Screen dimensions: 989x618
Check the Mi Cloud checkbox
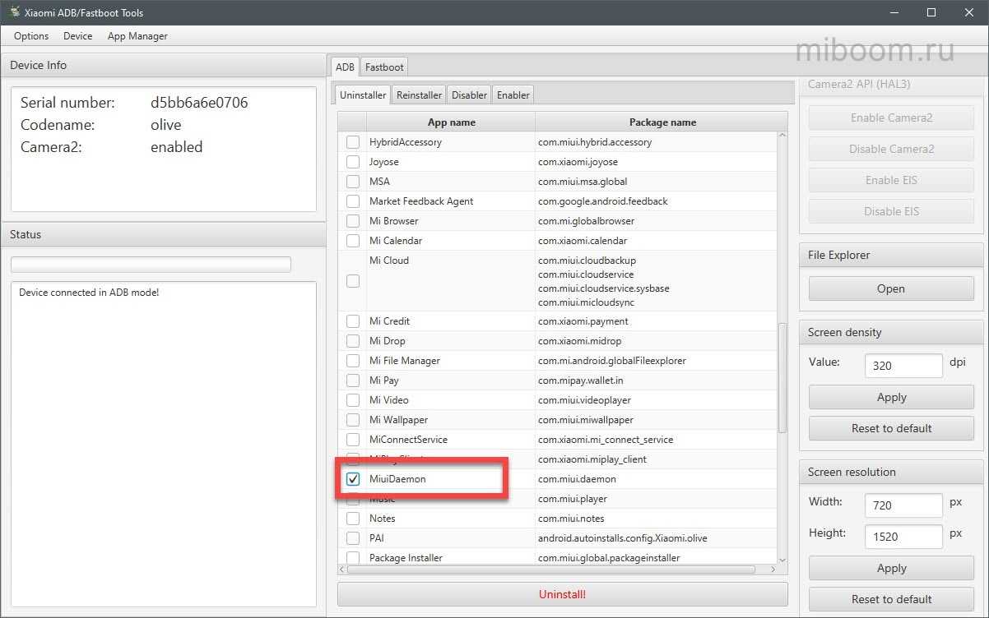[353, 281]
